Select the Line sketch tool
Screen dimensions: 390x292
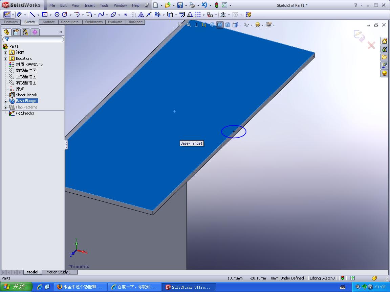[32, 15]
